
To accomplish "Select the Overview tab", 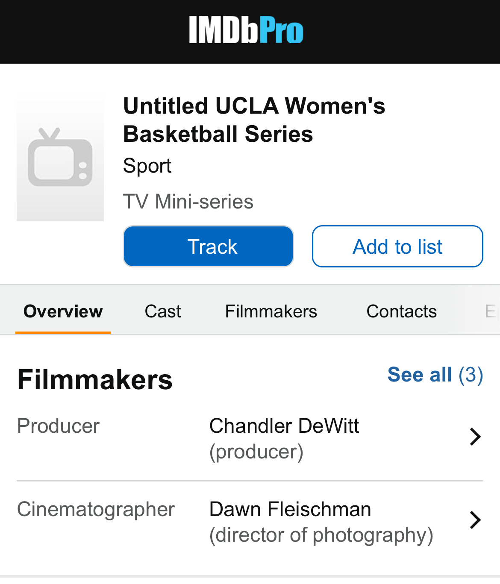I will pos(63,311).
